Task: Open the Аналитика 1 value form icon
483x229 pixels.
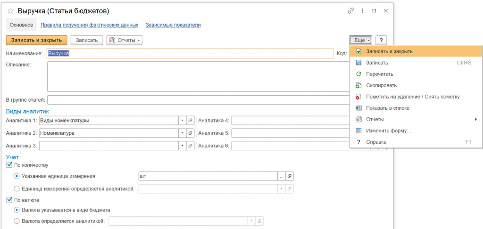Action: click(190, 120)
